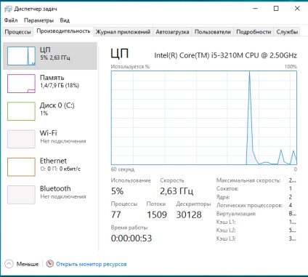The image size is (308, 277).
Task: Click the '60 секунд' graph axis label
Action: click(123, 169)
